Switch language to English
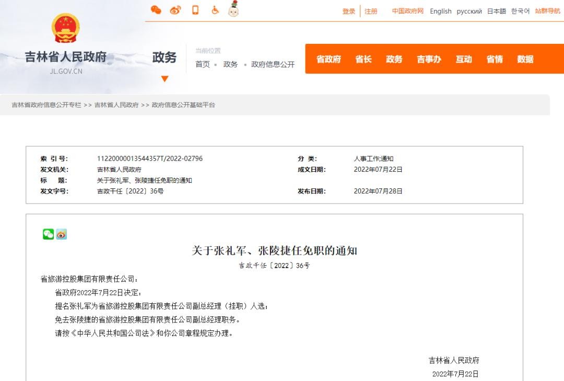564x381 pixels. (440, 11)
